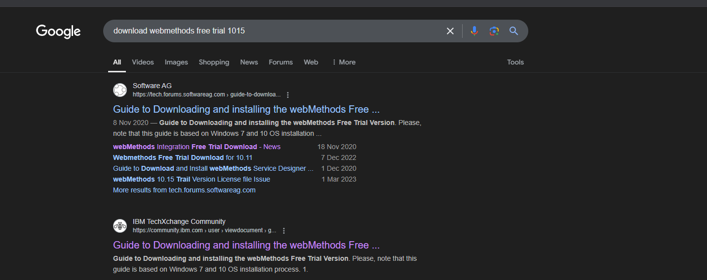Click the 7 Dec 2022 date
The image size is (707, 280).
point(339,157)
